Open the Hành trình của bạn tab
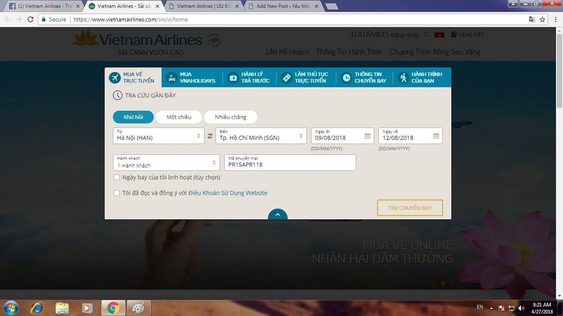This screenshot has width=563, height=316. [x=421, y=78]
